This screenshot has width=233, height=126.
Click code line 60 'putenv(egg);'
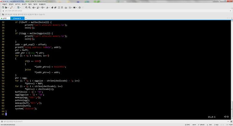pos(22,100)
